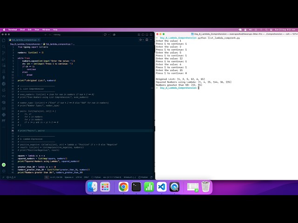The width and height of the screenshot is (298, 223).
Task: Open Spotlight search in the menu bar
Action: coord(266,30)
